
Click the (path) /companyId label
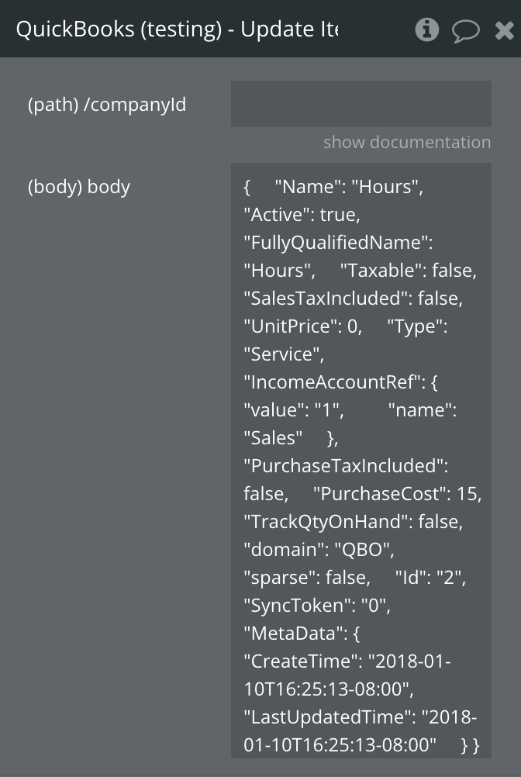coord(107,105)
